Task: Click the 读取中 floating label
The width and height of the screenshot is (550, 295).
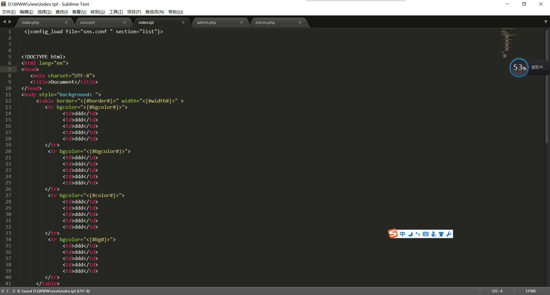Action: (538, 67)
